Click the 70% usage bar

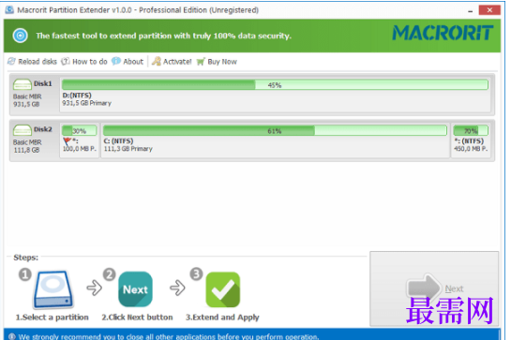click(471, 131)
